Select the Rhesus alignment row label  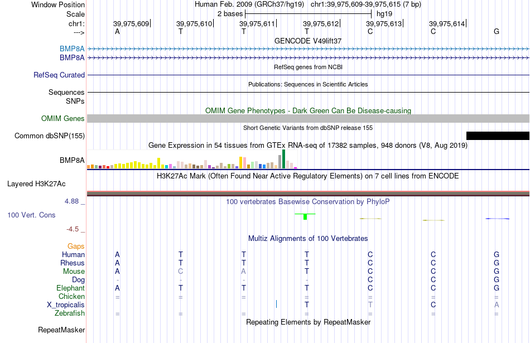(73, 263)
